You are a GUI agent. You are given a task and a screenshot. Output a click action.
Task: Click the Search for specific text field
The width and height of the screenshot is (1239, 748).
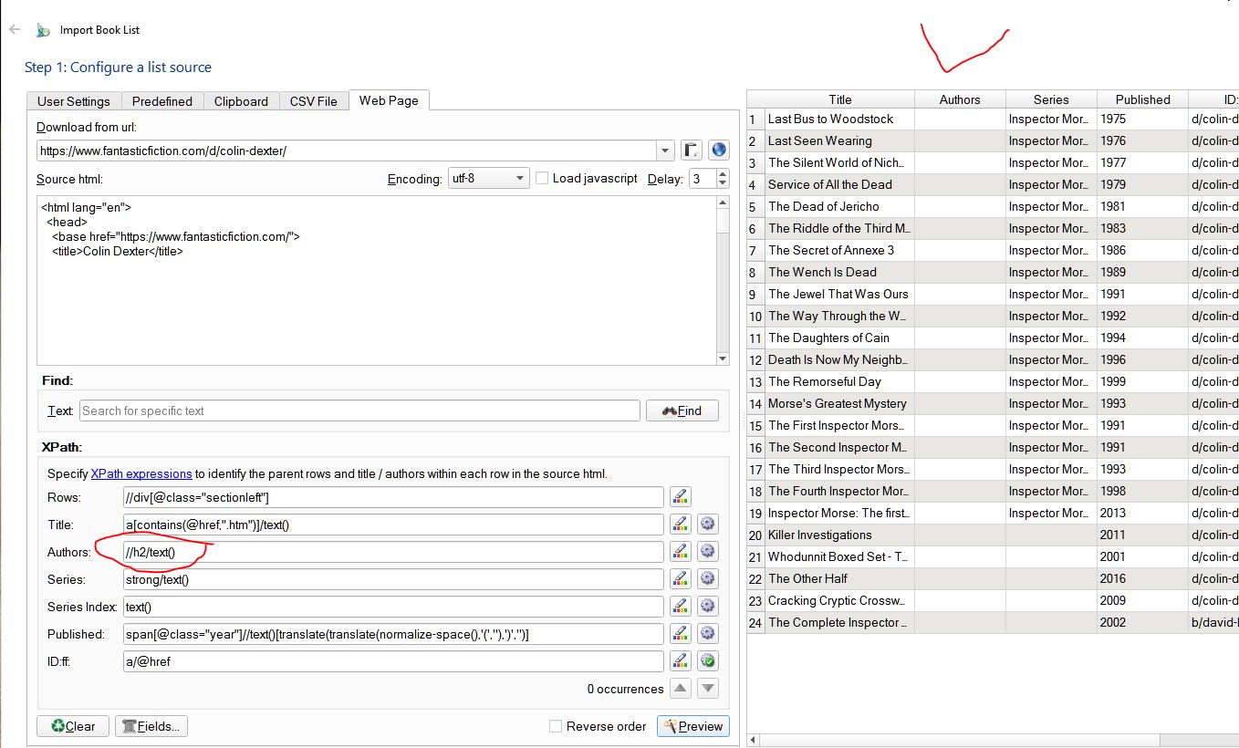(359, 410)
